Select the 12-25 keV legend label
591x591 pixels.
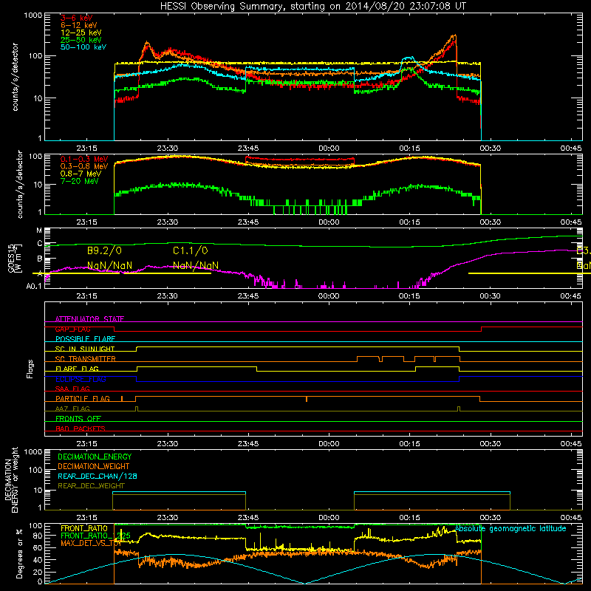tap(81, 33)
